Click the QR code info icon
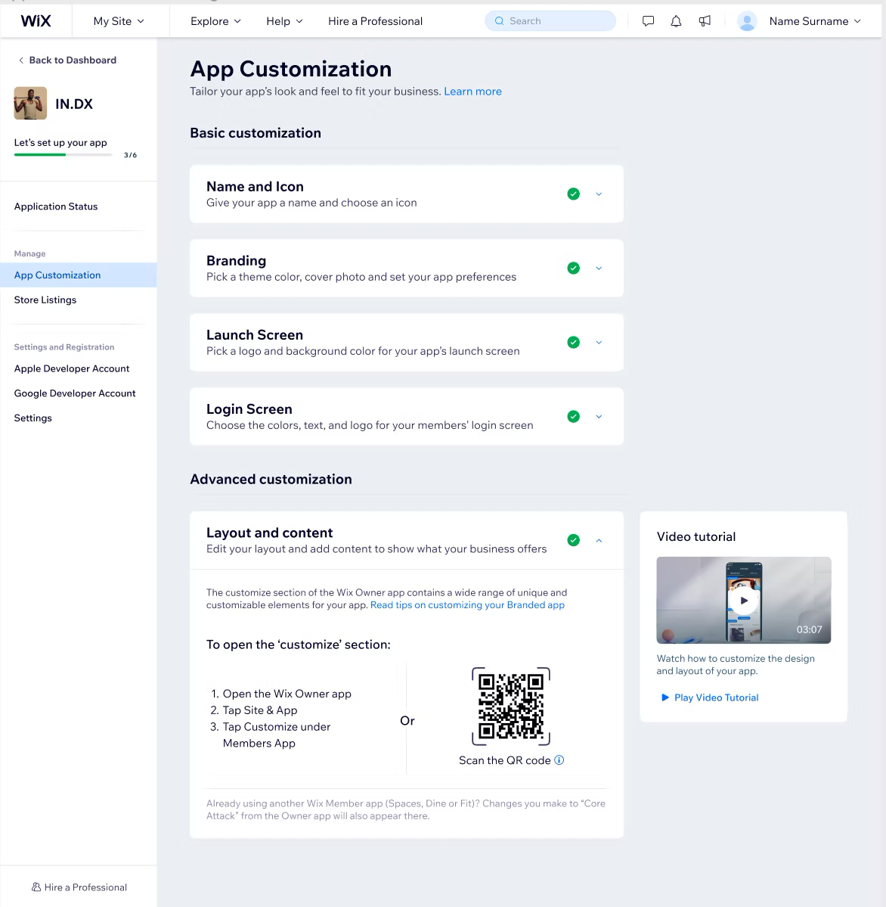This screenshot has height=907, width=886. click(559, 760)
